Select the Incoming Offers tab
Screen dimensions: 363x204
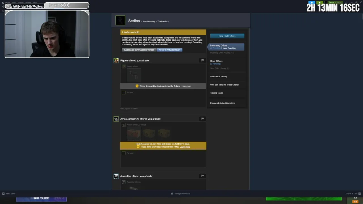[226, 47]
